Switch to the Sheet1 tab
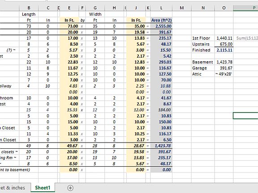This screenshot has height=193, width=258. click(x=43, y=188)
